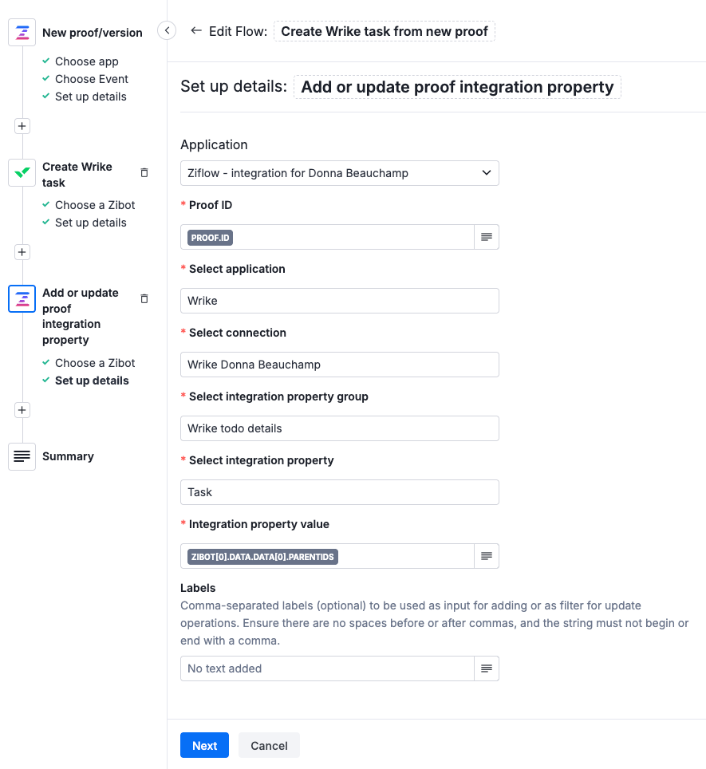The width and height of the screenshot is (706, 769).
Task: Collapse the sidebar using the chevron button
Action: (x=167, y=30)
